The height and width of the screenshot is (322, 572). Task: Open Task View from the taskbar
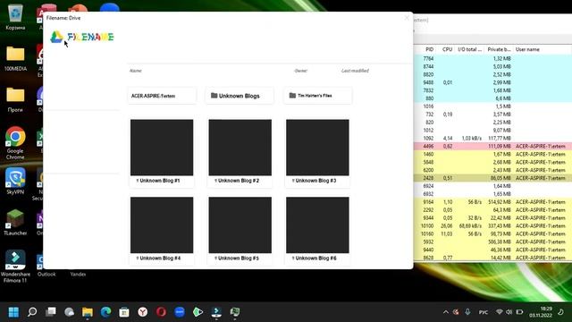point(51,312)
